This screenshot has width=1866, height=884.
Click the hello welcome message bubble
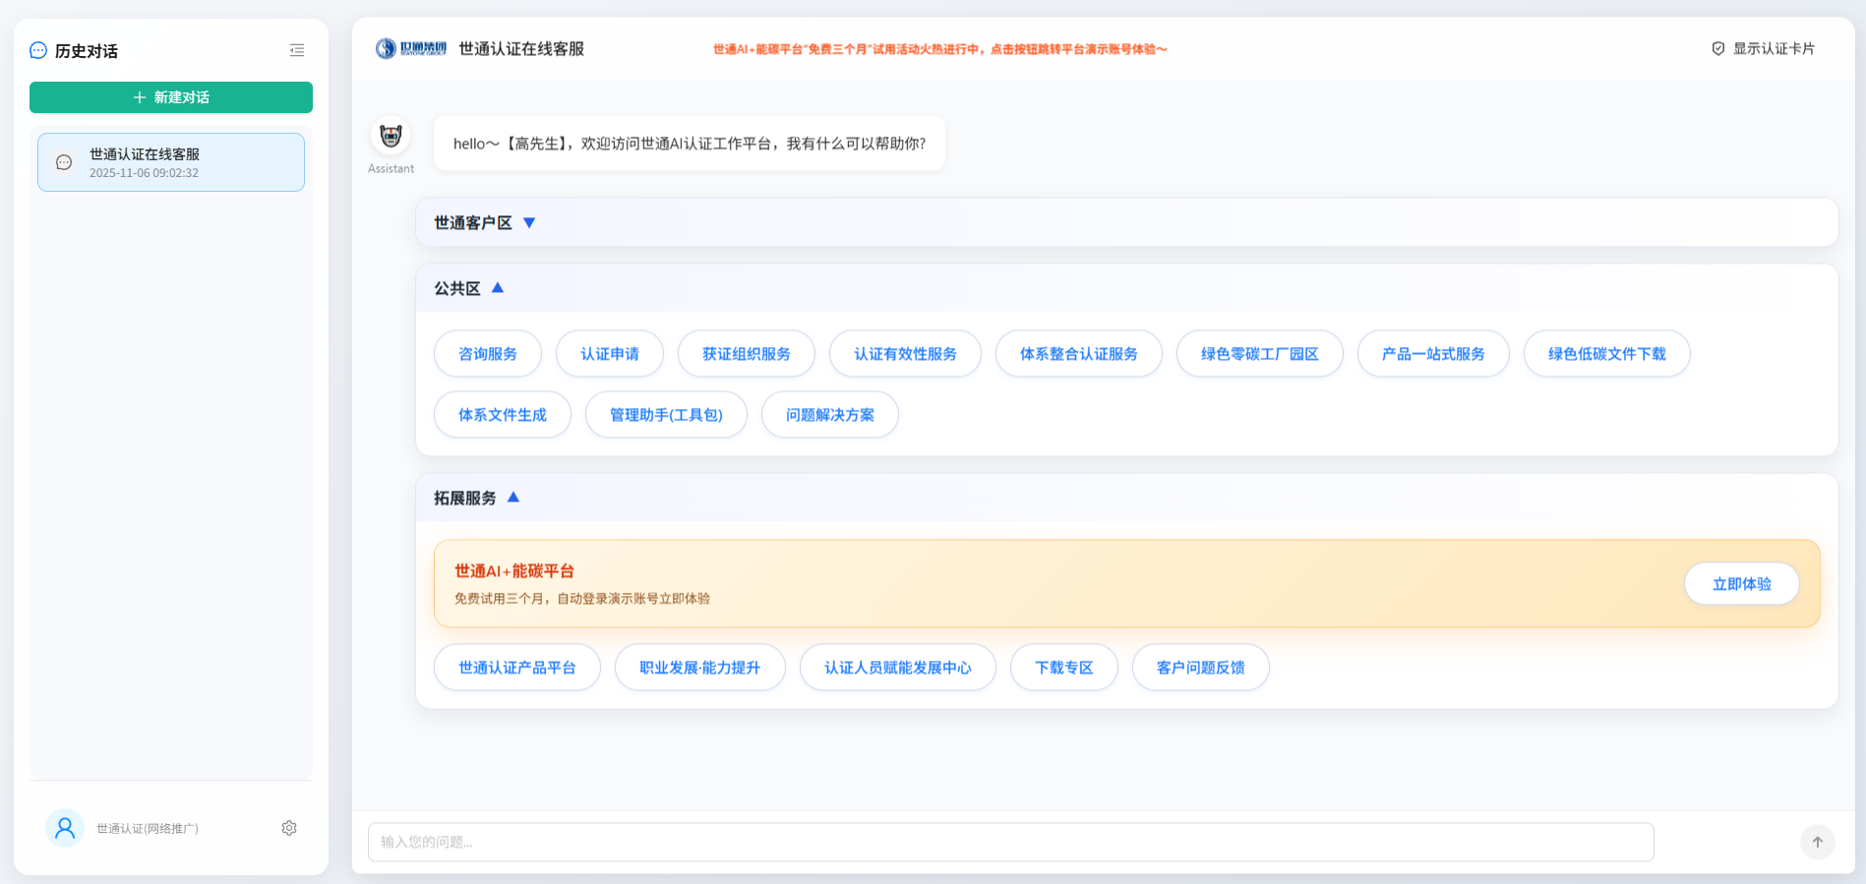click(690, 144)
